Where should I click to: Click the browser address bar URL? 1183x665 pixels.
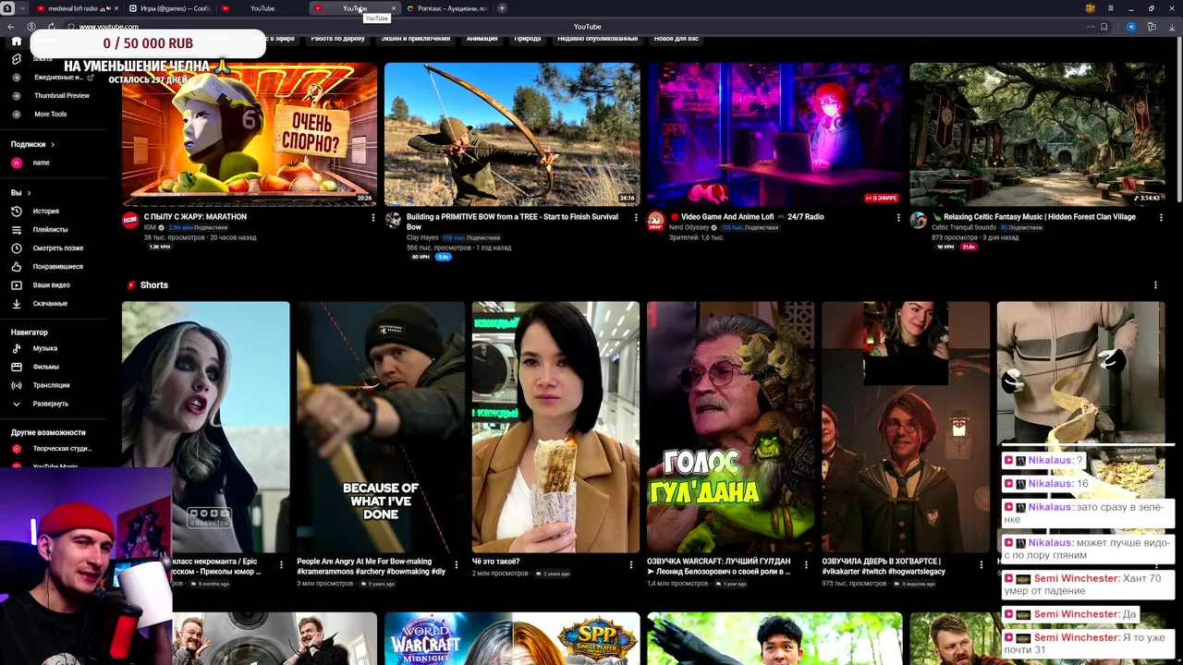[108, 27]
